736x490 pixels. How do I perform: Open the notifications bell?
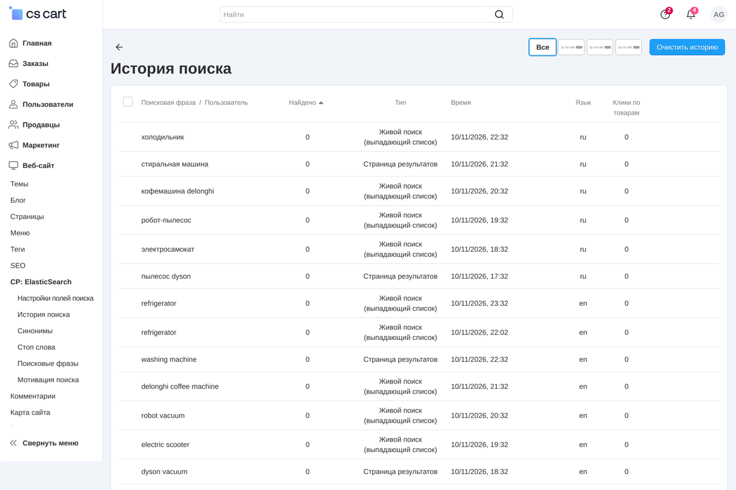691,14
